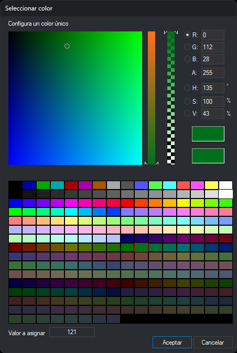
Task: Click the H field showing 135
Action: (213, 88)
